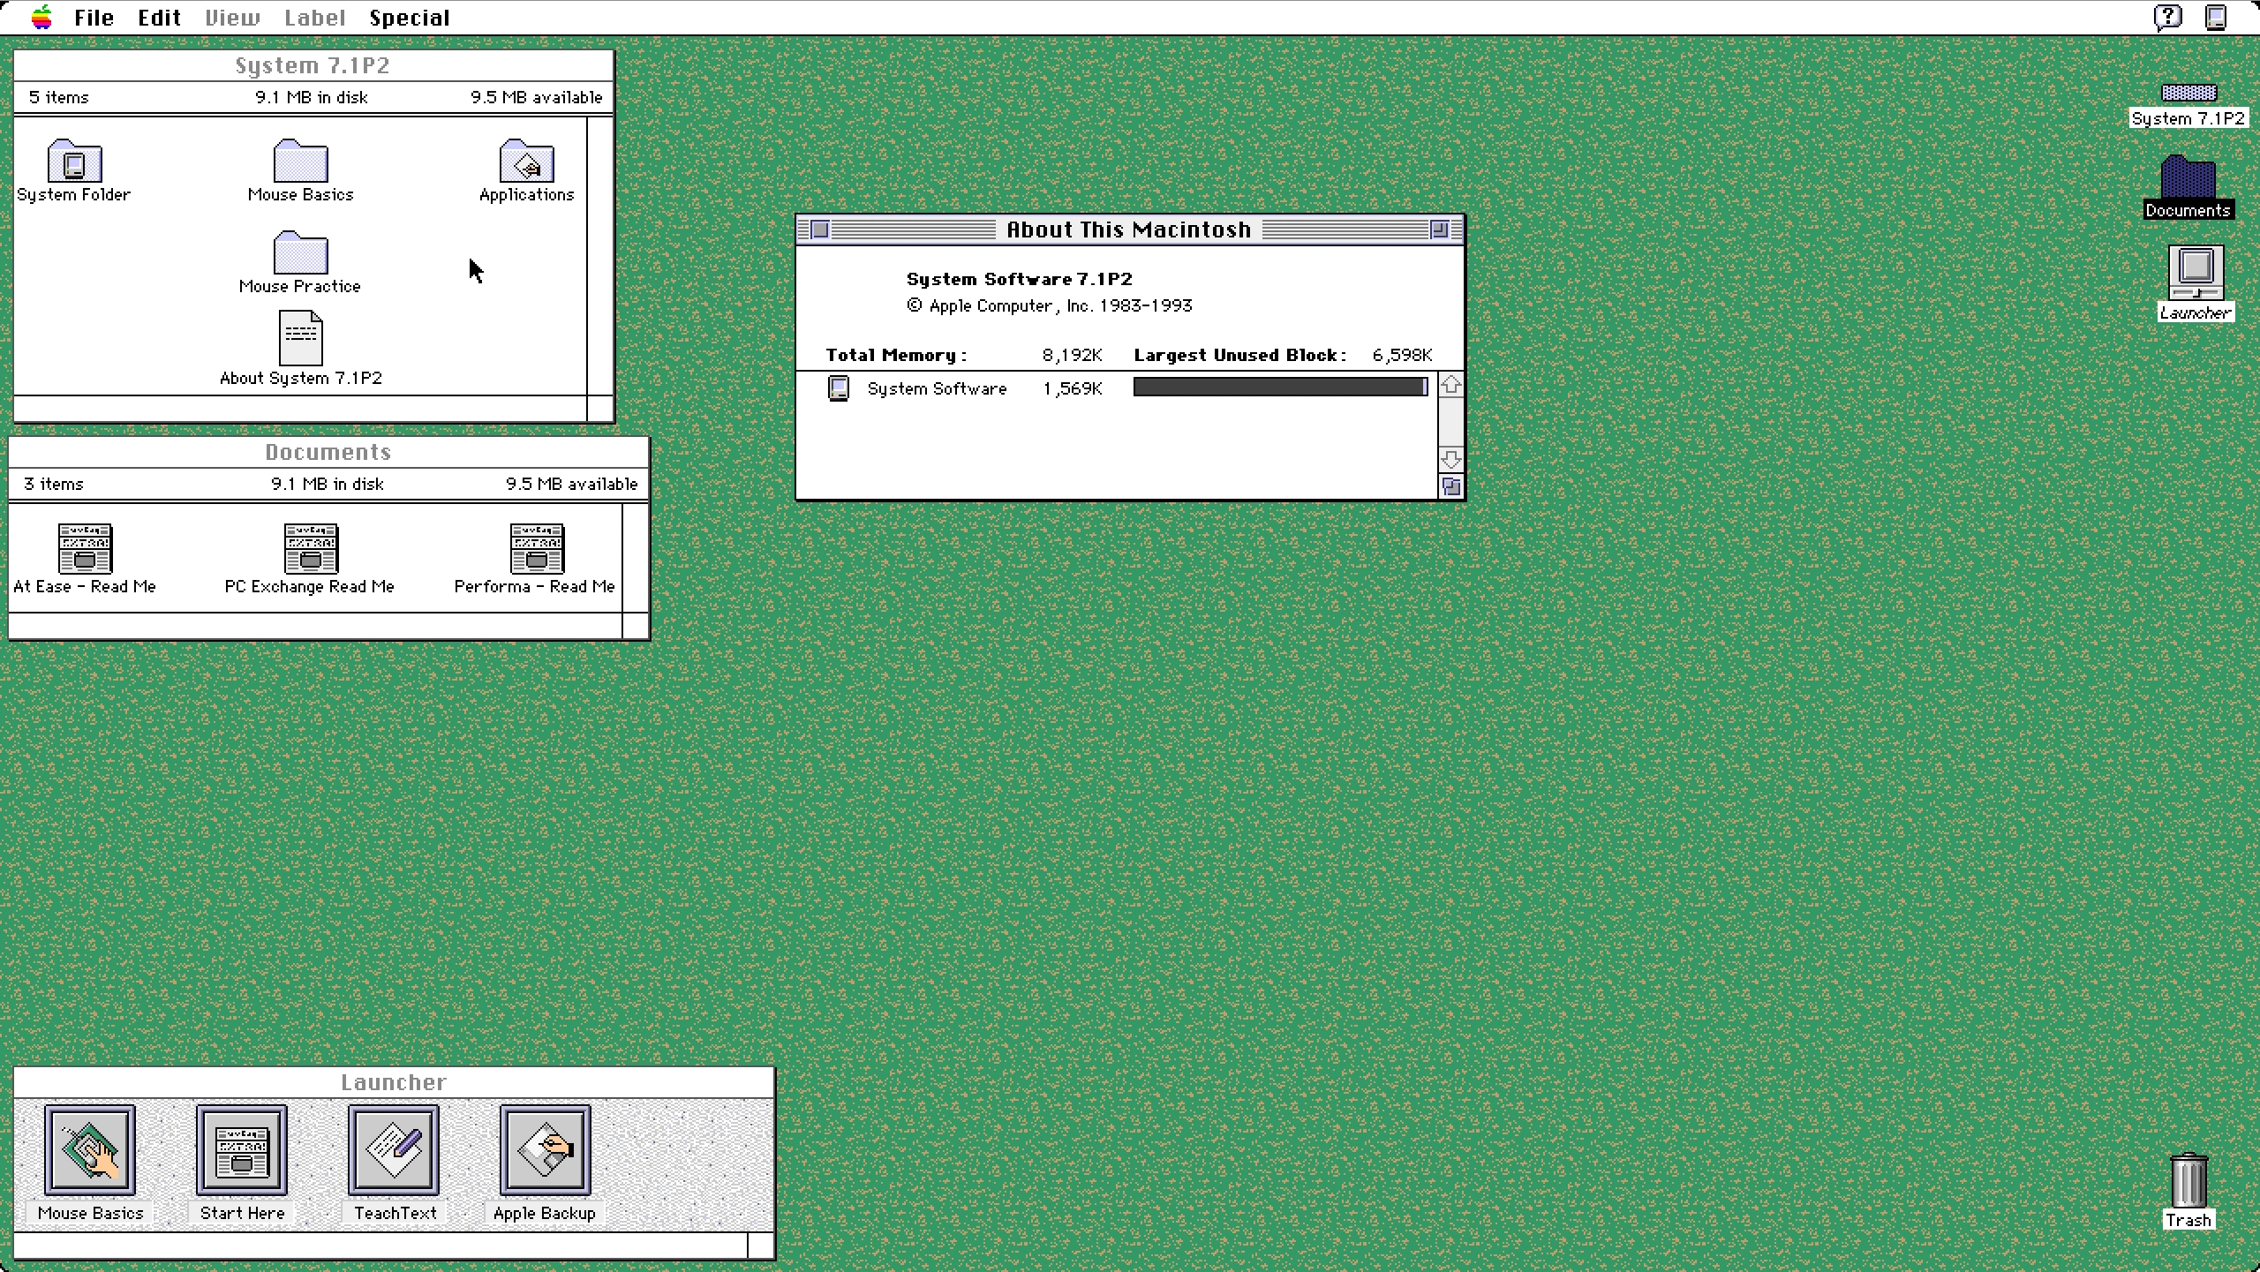Click the TeachText button in Launcher
Image resolution: width=2260 pixels, height=1272 pixels.
pos(394,1150)
